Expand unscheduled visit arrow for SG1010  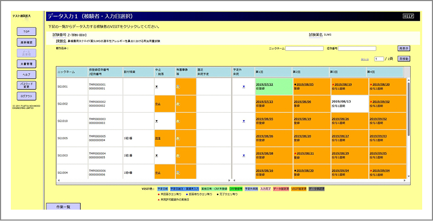click(x=244, y=121)
